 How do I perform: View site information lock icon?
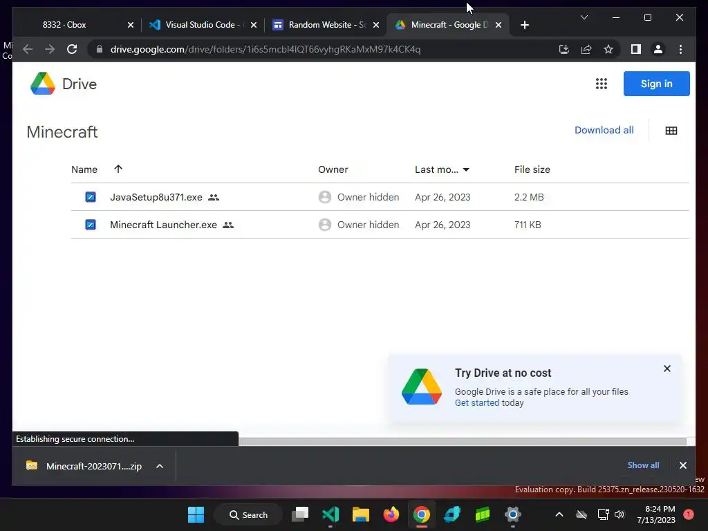pos(100,49)
